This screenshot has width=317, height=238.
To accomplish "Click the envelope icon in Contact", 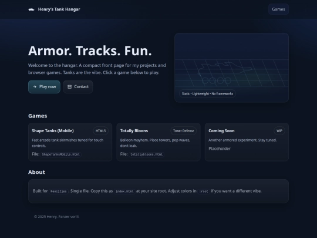I will point(69,87).
